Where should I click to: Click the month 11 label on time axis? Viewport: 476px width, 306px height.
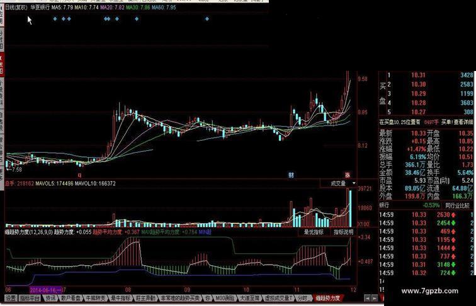tap(297, 290)
